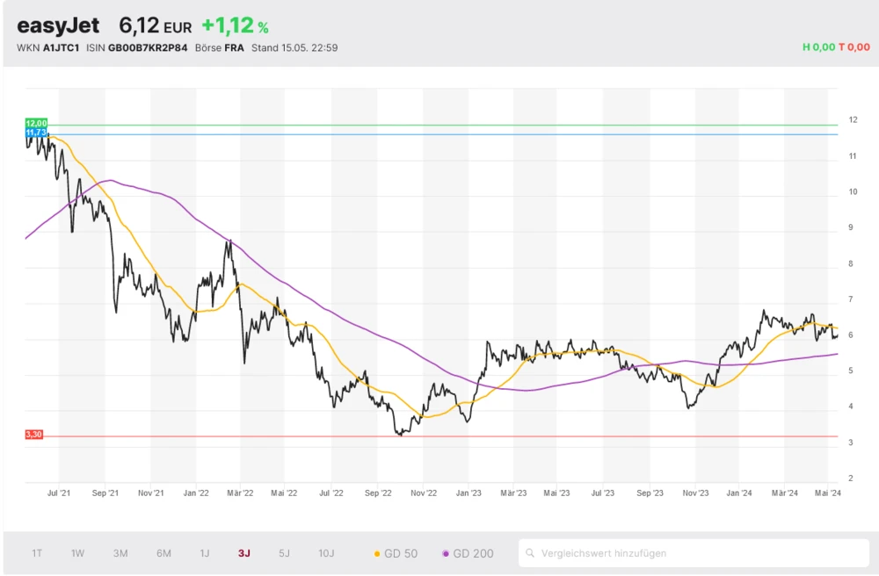Switch chart to 1W range
Screen dimensions: 879x576
78,553
